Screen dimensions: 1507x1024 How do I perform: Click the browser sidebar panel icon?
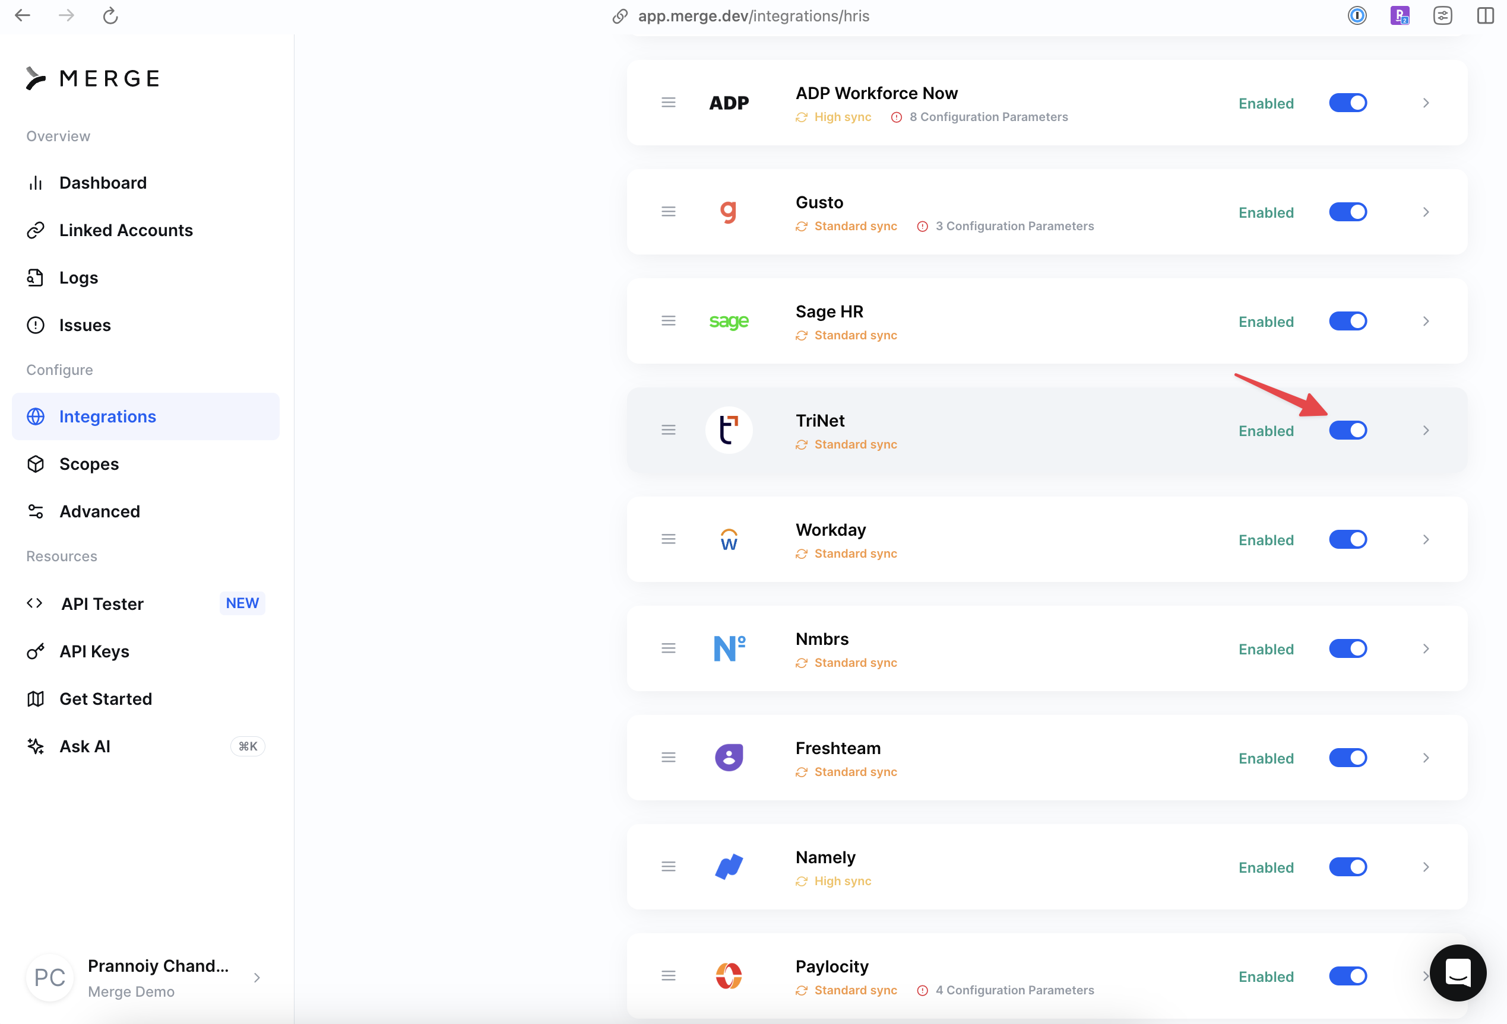pyautogui.click(x=1485, y=15)
